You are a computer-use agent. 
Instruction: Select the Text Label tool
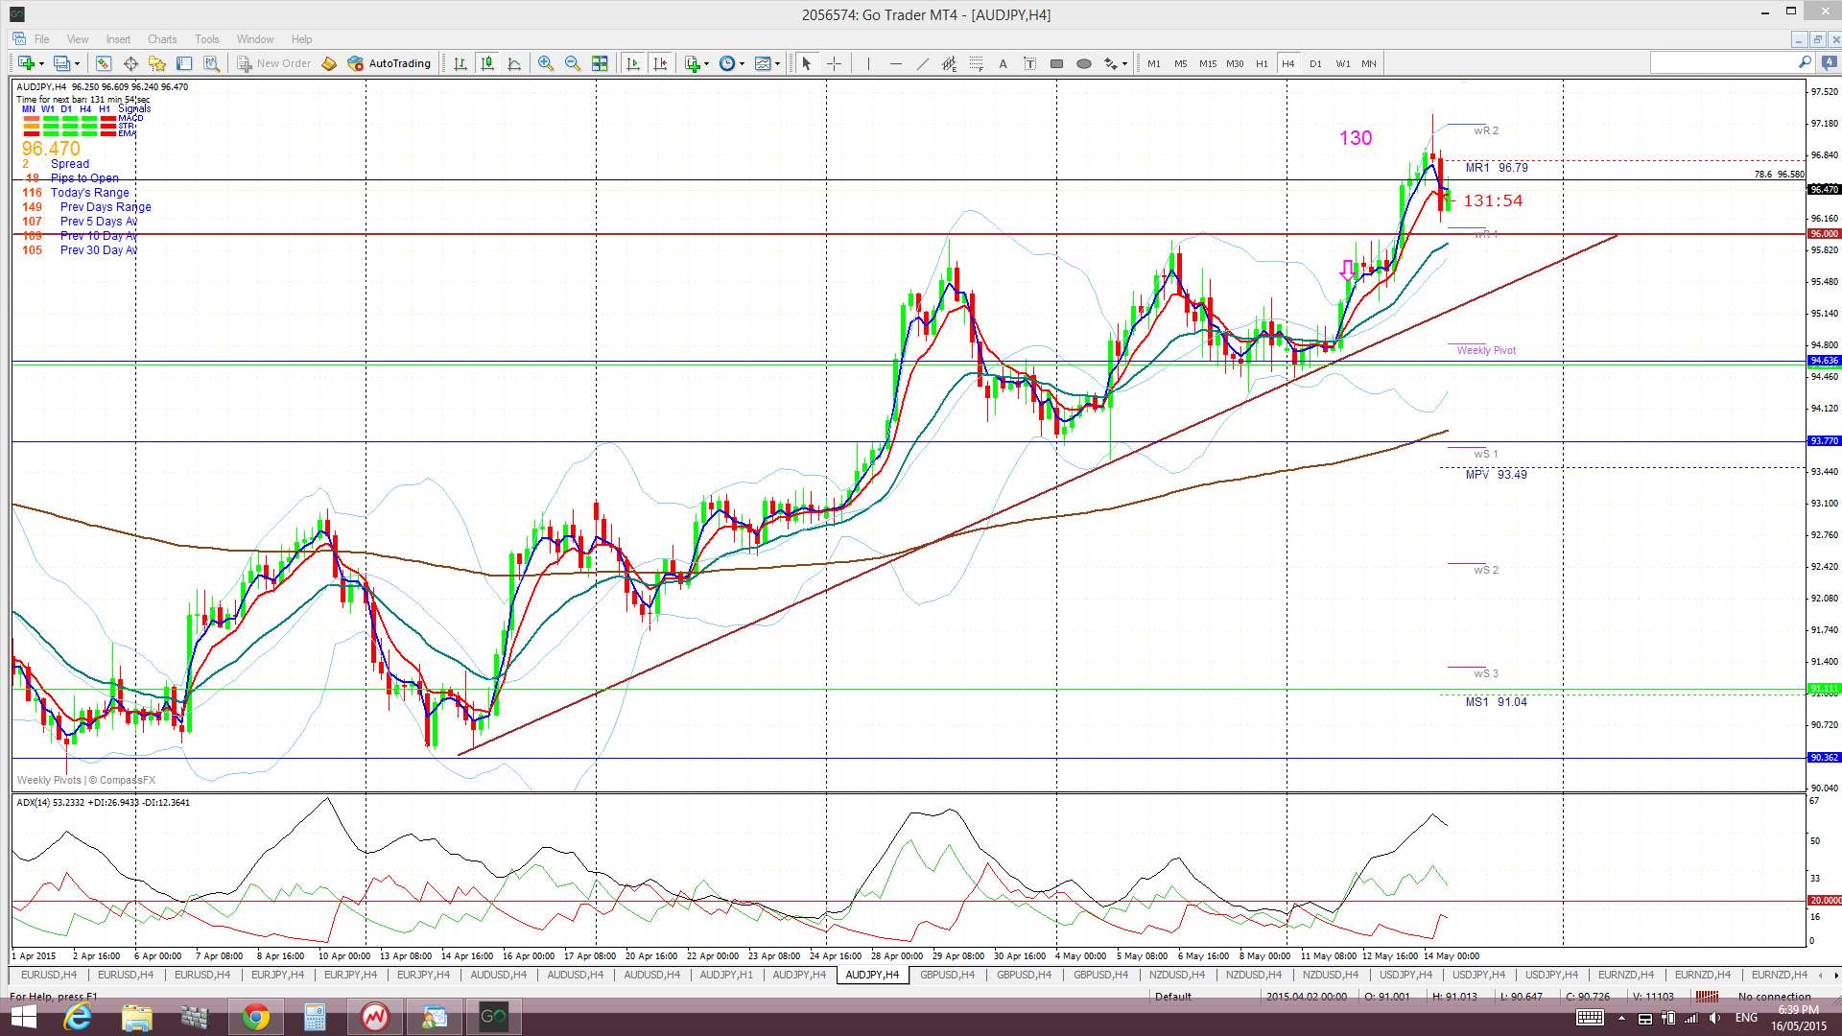click(x=1030, y=63)
